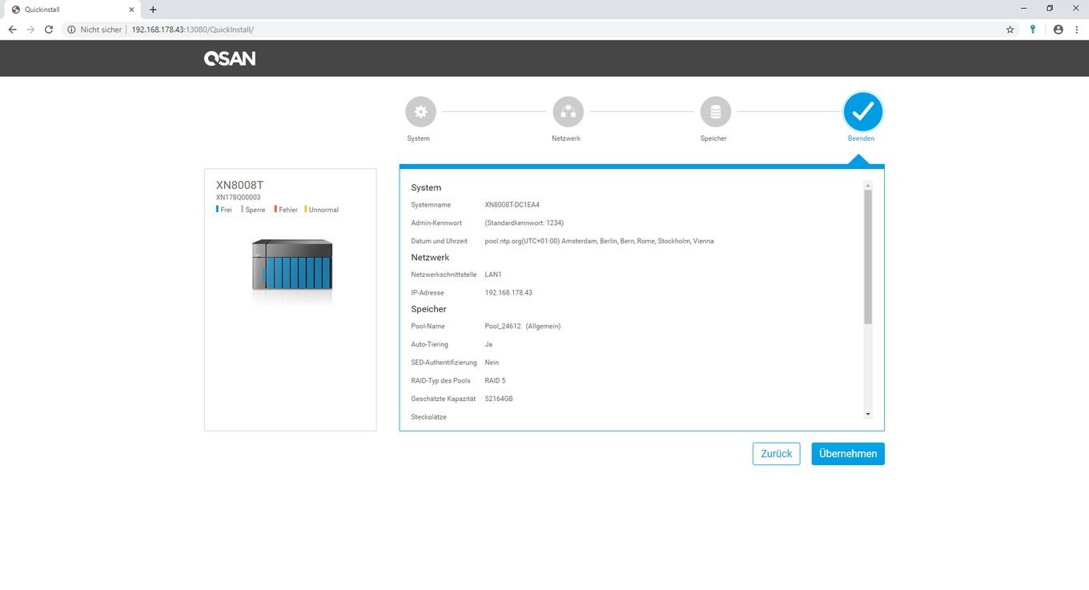This screenshot has width=1089, height=590.
Task: Click serial number 'XN178Q00003'
Action: 238,197
